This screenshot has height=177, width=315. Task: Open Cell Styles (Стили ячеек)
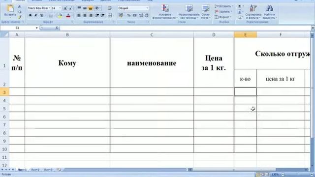point(206,12)
